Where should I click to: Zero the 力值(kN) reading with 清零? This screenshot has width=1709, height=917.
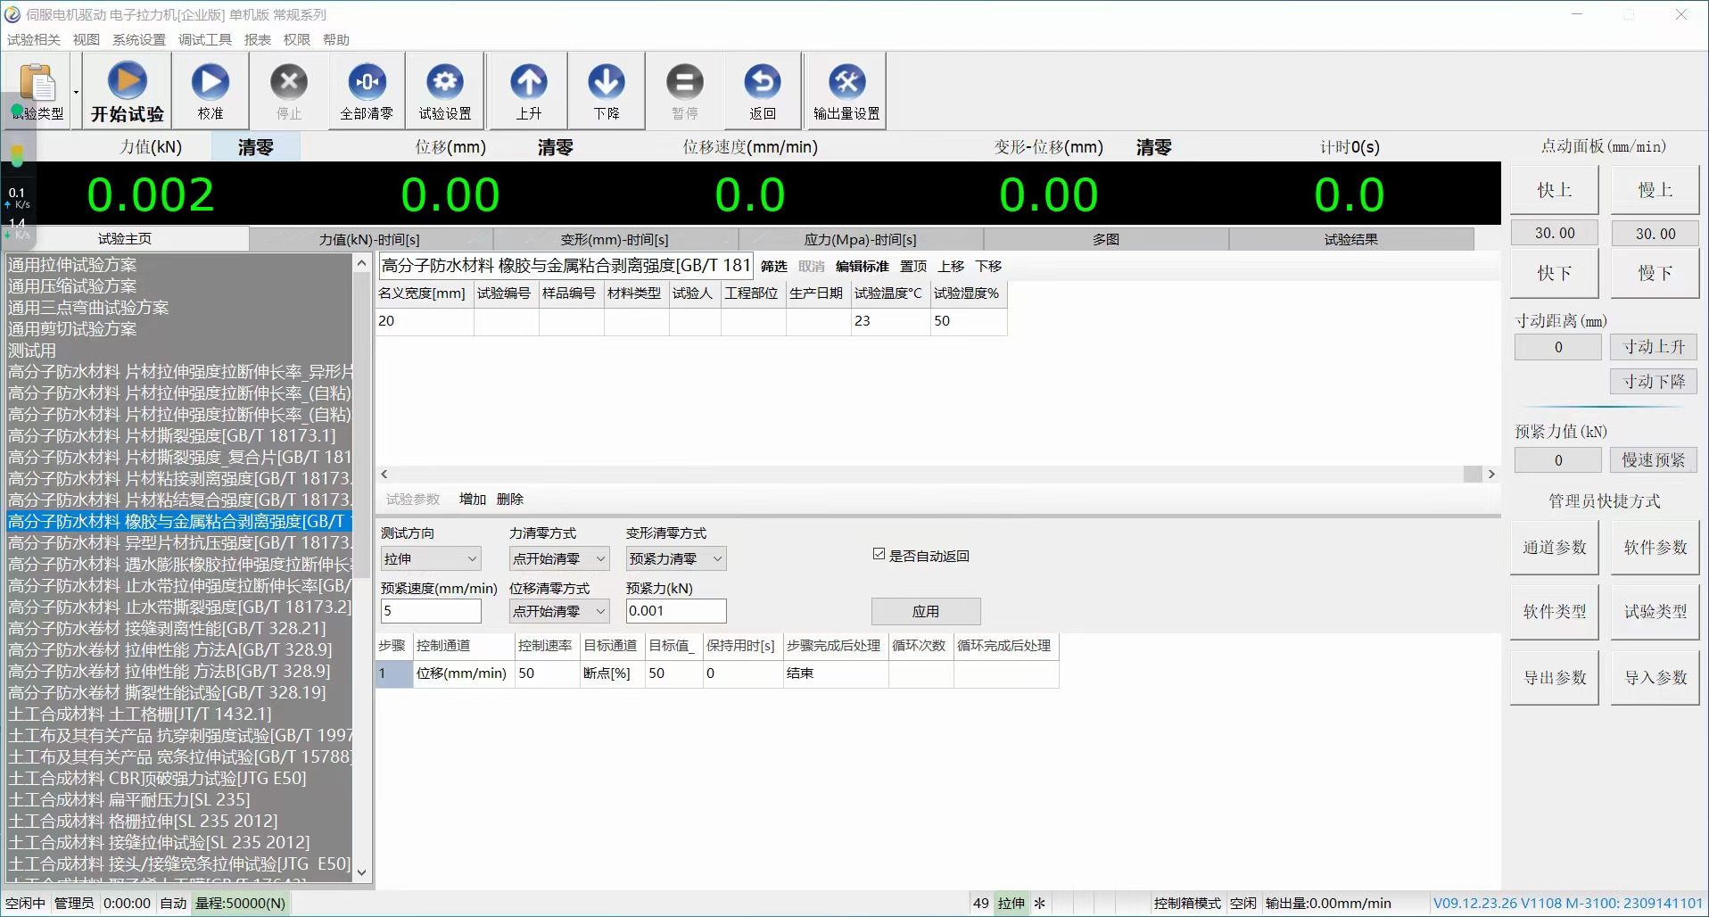(x=256, y=147)
